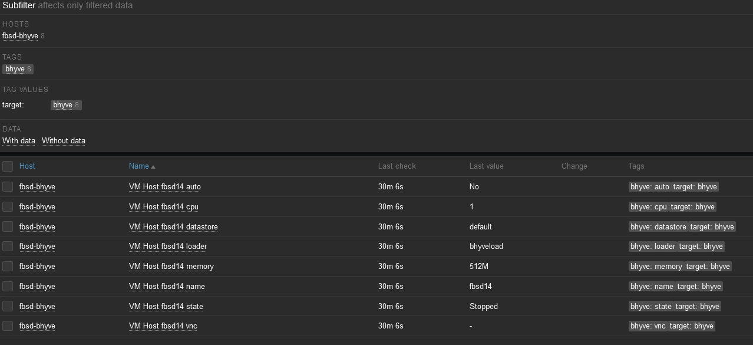
Task: Click the 'bhyve: memory' tag
Action: 656,266
